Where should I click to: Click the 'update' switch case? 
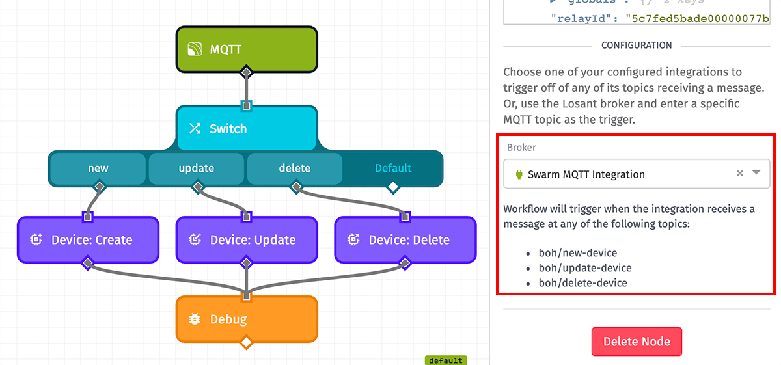(x=197, y=168)
